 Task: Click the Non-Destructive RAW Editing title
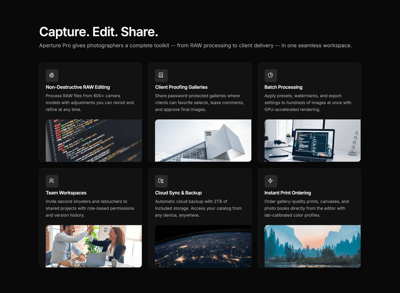78,87
